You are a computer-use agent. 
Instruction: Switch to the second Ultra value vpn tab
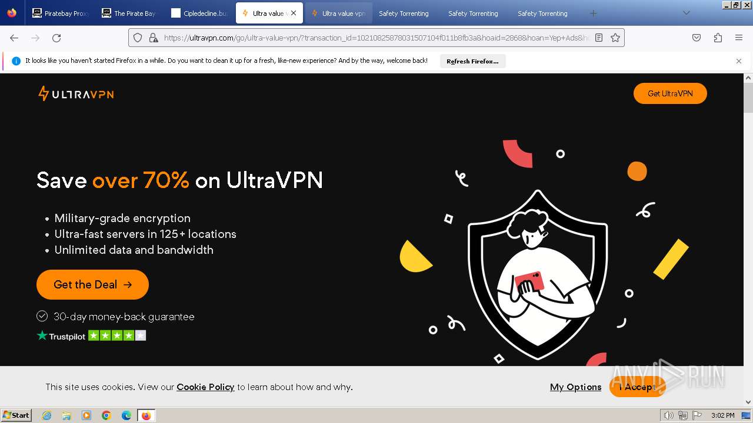[x=338, y=13]
